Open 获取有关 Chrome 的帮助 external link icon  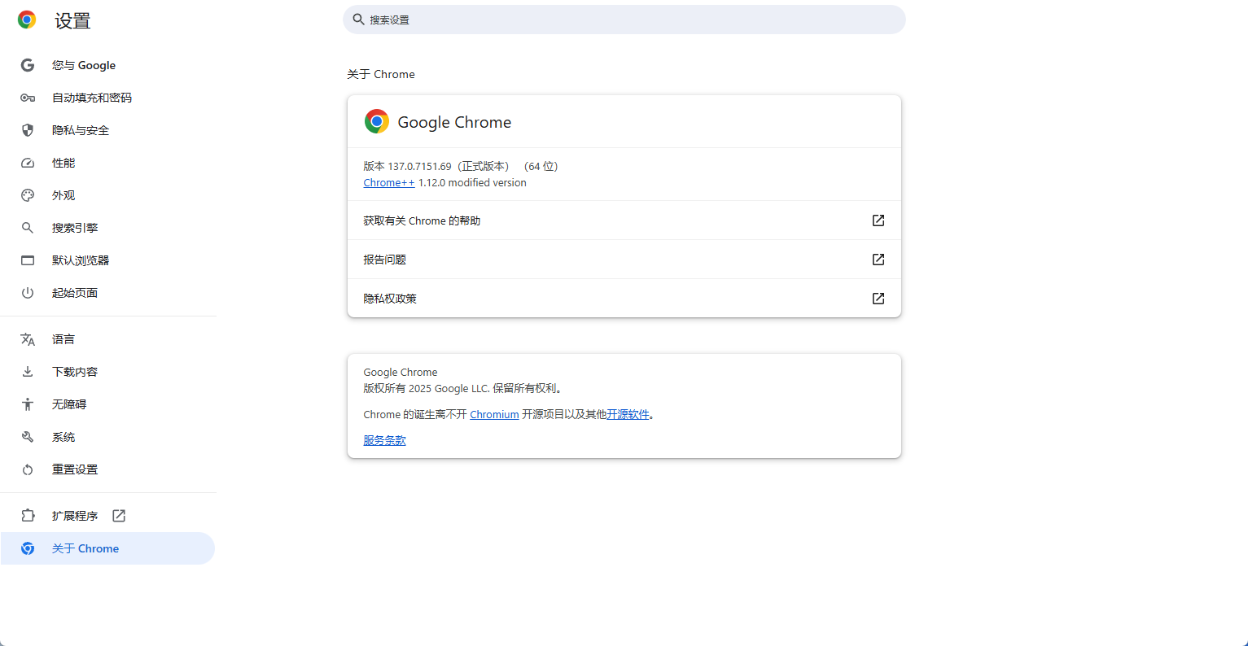point(878,220)
